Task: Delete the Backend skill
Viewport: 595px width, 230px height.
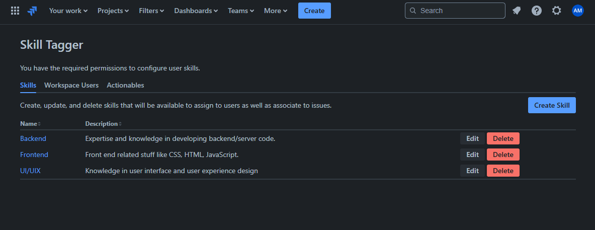Action: coord(503,138)
